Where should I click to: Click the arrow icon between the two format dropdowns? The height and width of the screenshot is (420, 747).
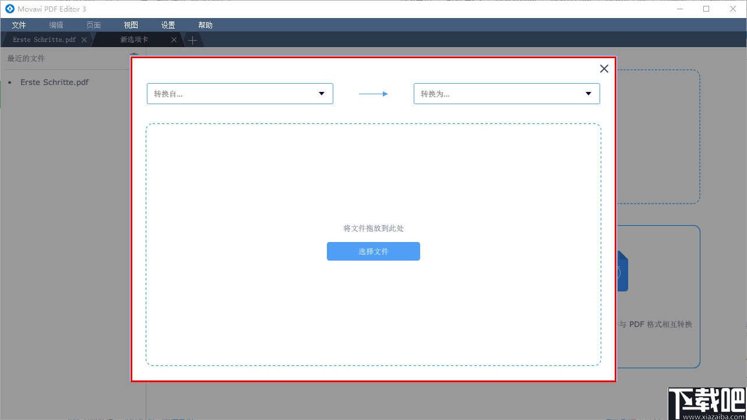click(373, 93)
